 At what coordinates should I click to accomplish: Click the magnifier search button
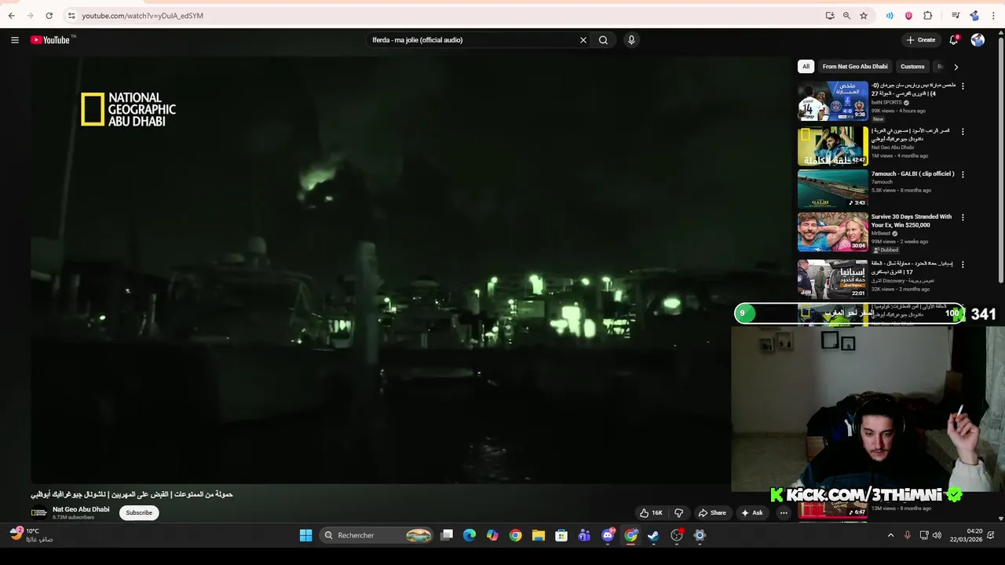point(603,40)
